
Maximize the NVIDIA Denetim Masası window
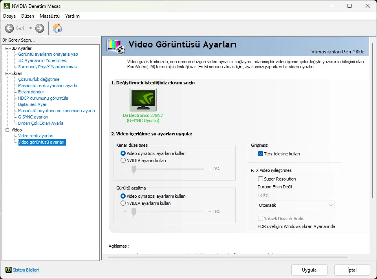[x=350, y=6]
